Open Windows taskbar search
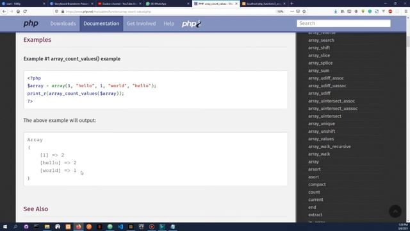The image size is (410, 231). pyautogui.click(x=15, y=227)
